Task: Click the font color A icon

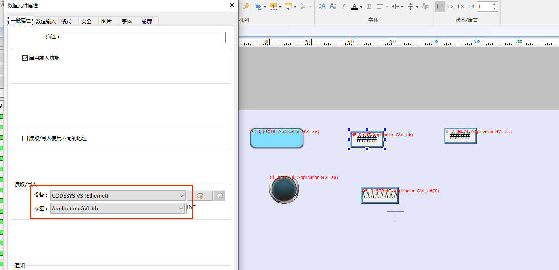Action: 354,6
